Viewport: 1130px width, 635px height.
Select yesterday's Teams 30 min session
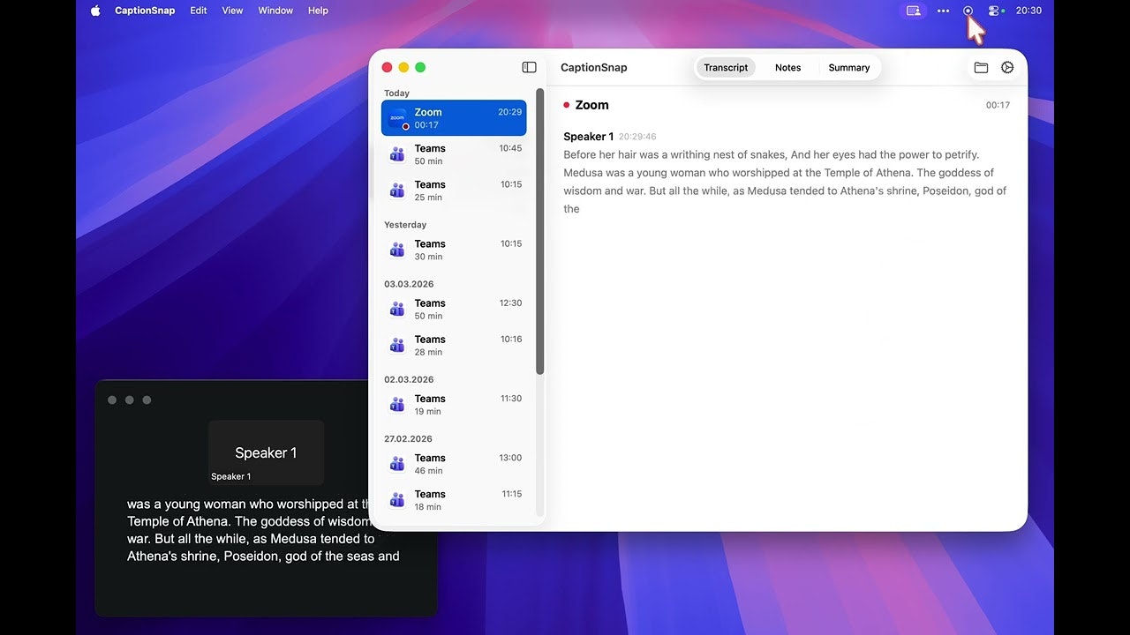pyautogui.click(x=454, y=250)
